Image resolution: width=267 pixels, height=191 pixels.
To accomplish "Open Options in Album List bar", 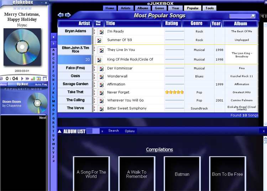I will pos(130,131).
